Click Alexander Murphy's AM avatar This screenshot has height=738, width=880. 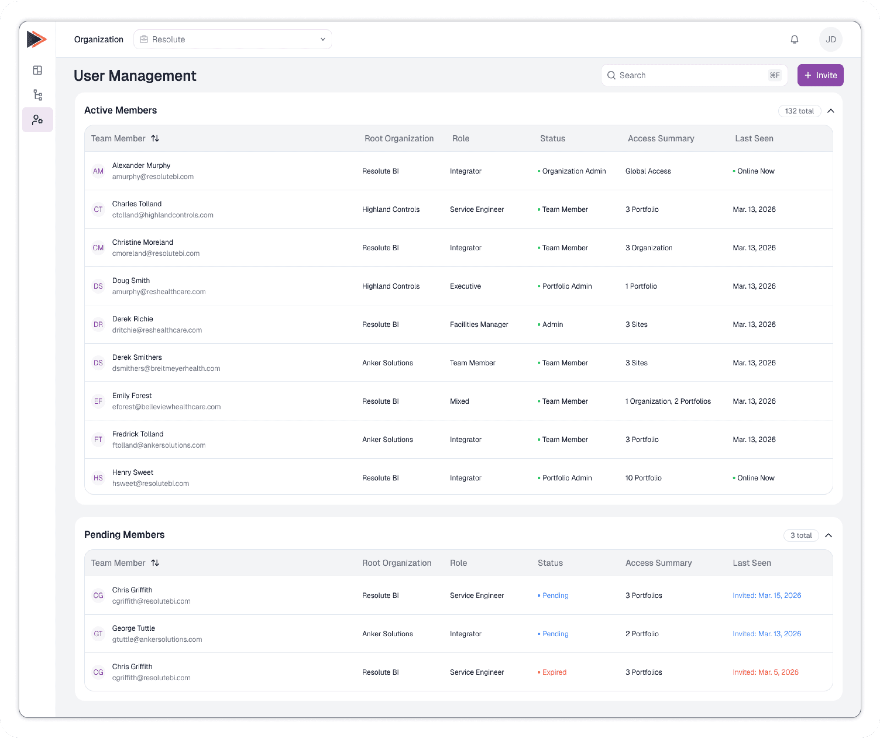tap(98, 171)
